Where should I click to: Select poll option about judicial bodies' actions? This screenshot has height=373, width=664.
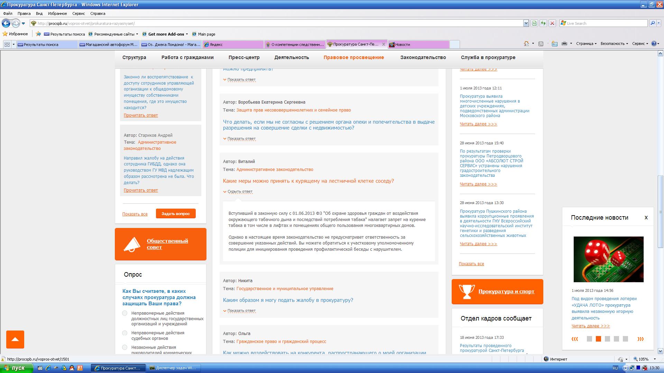coord(124,333)
